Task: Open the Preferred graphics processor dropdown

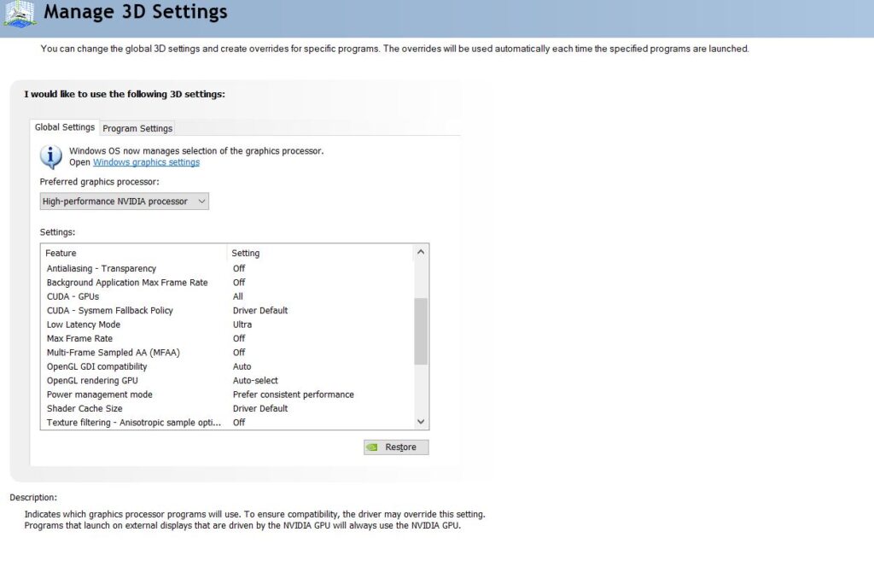Action: point(125,202)
